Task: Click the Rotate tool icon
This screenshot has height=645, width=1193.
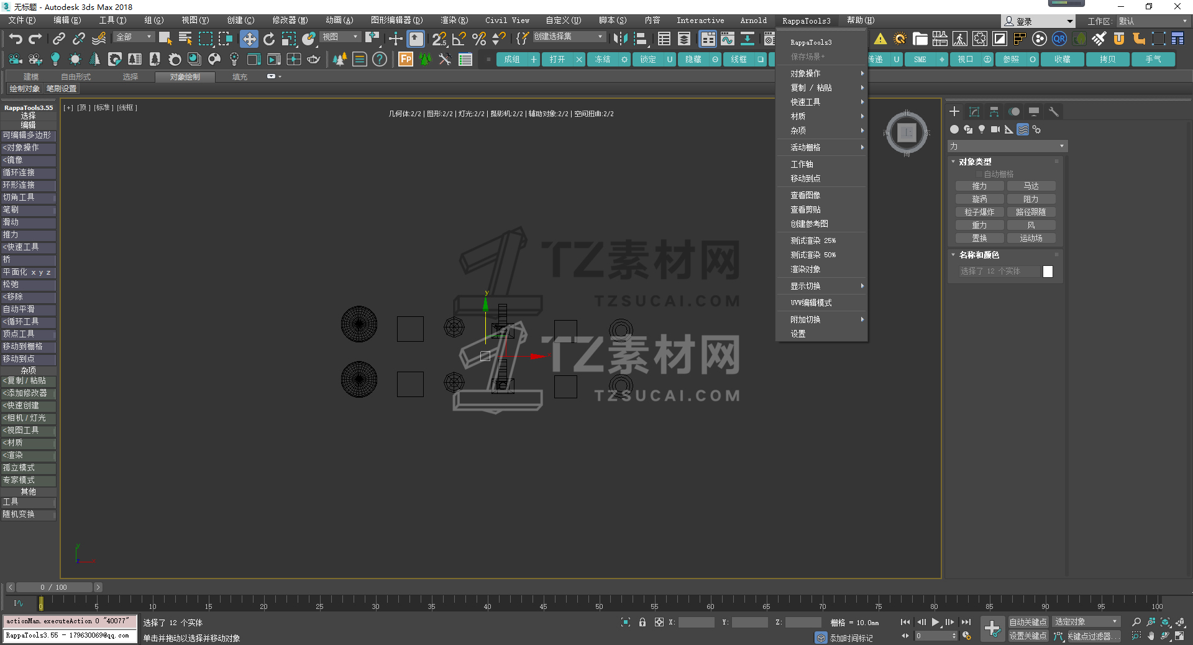Action: point(269,39)
